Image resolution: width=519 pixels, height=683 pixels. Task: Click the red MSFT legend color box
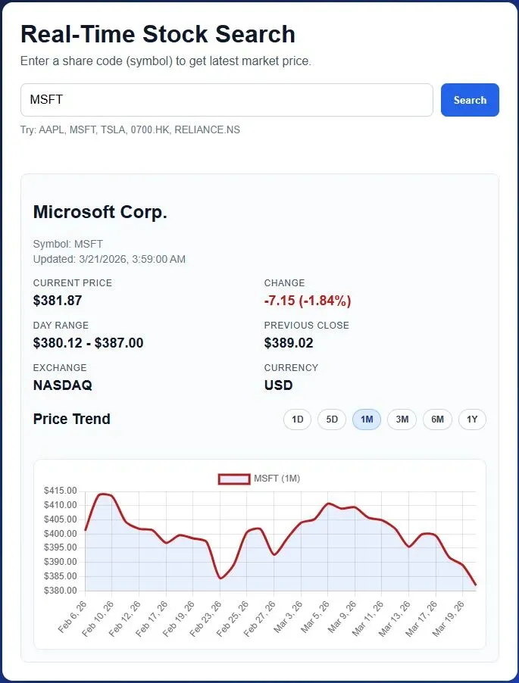pyautogui.click(x=234, y=479)
